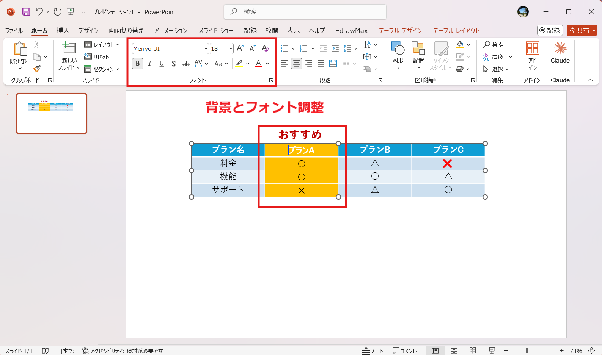Undo the last action
This screenshot has width=602, height=355.
39,12
